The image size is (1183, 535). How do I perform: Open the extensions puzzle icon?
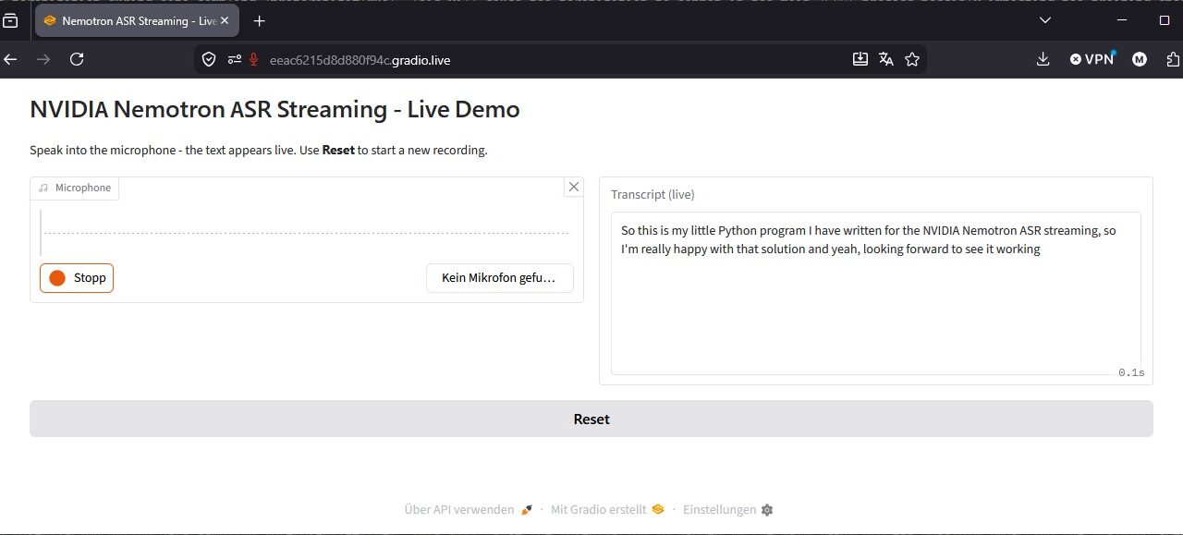pos(1173,59)
